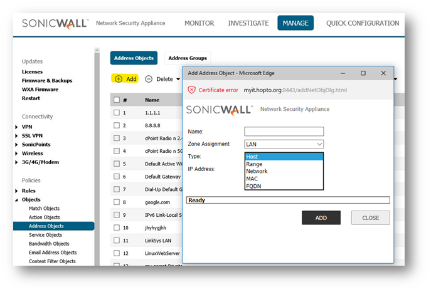431x292 pixels.
Task: Click the ADD button in dialog
Action: (x=321, y=217)
